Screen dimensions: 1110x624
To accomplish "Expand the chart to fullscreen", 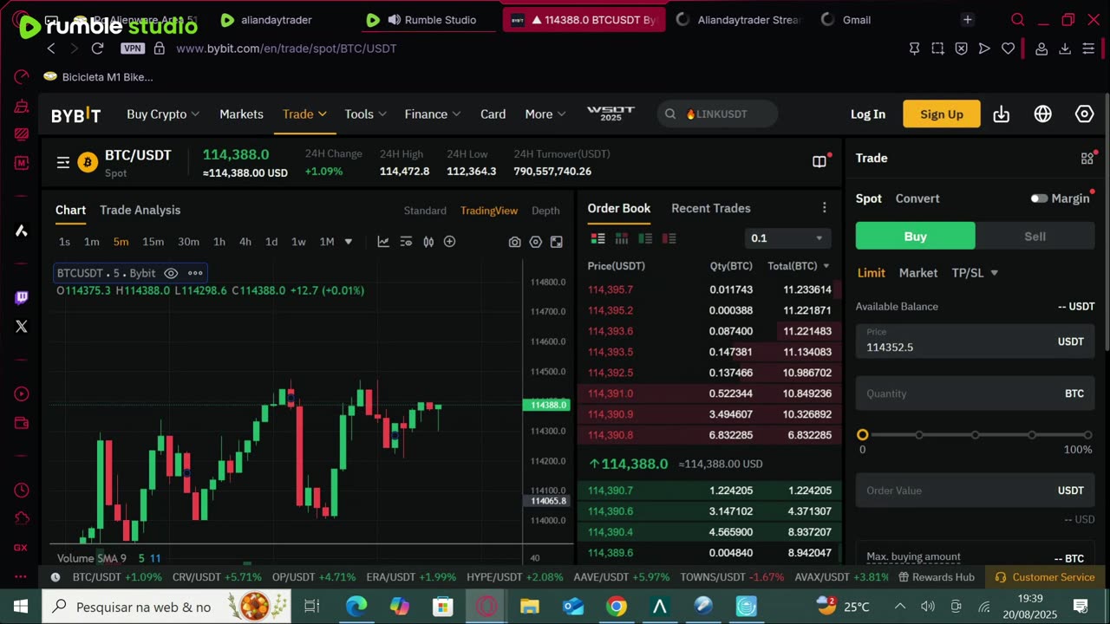I will coord(557,242).
